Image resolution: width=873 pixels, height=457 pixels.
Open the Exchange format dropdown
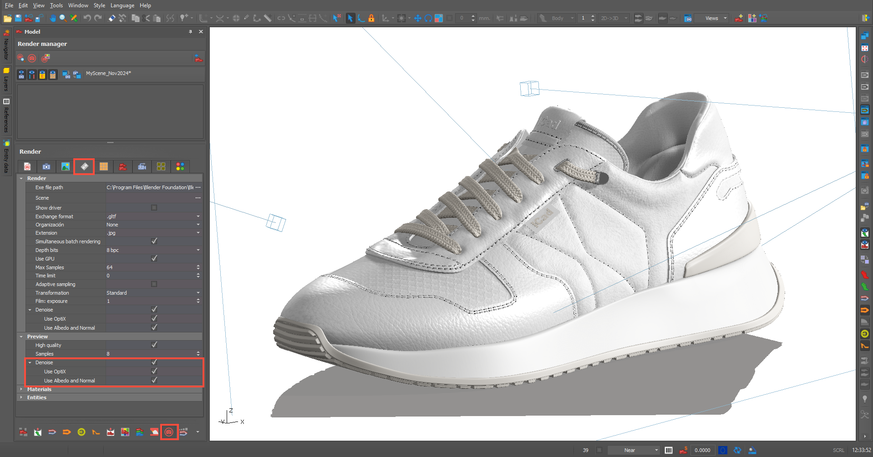[x=198, y=216]
